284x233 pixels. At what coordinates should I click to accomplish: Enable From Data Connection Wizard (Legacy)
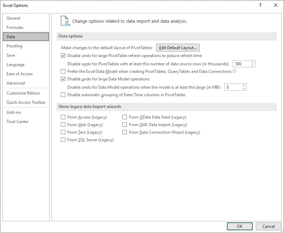tap(124, 132)
